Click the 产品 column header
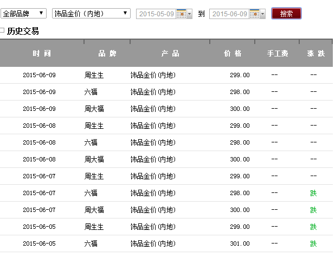The width and height of the screenshot is (335, 256). [170, 53]
